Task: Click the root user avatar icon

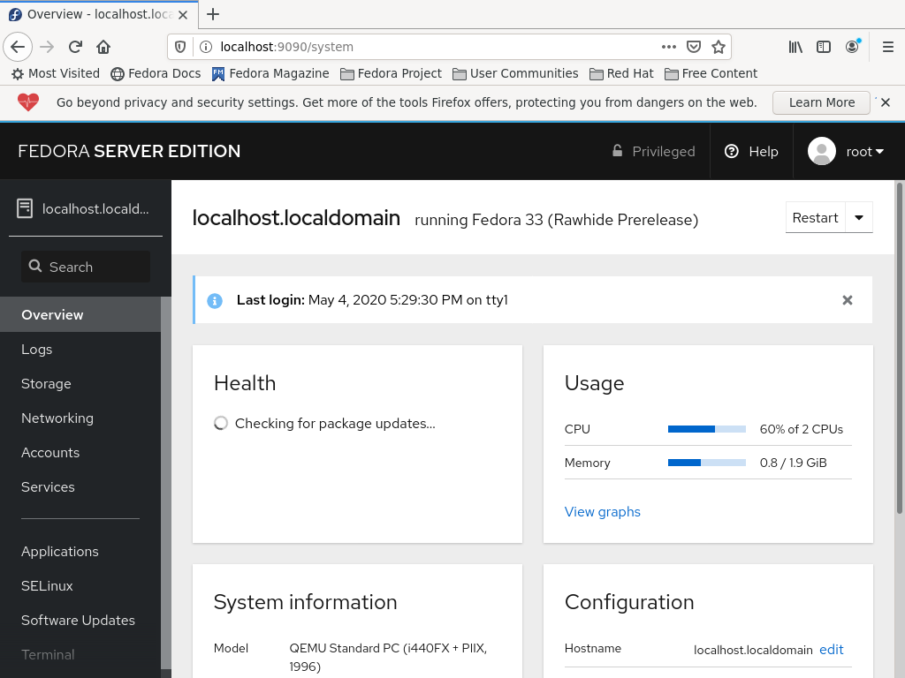Action: [822, 151]
